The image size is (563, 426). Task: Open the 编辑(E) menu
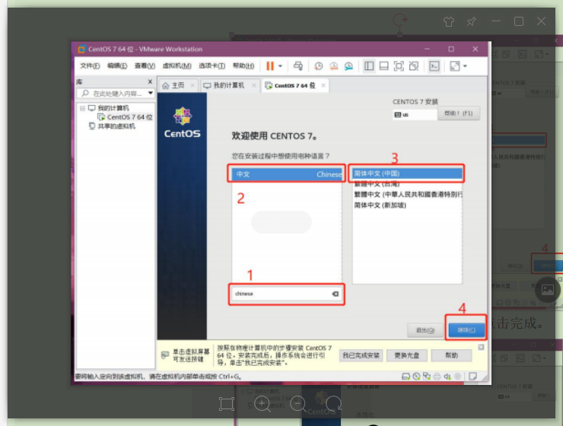[x=117, y=65]
